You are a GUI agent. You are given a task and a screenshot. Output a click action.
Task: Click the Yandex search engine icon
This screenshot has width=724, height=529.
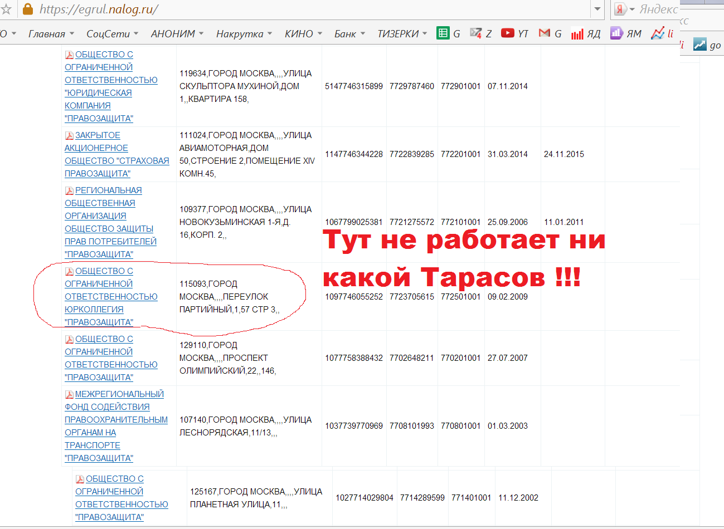[619, 9]
